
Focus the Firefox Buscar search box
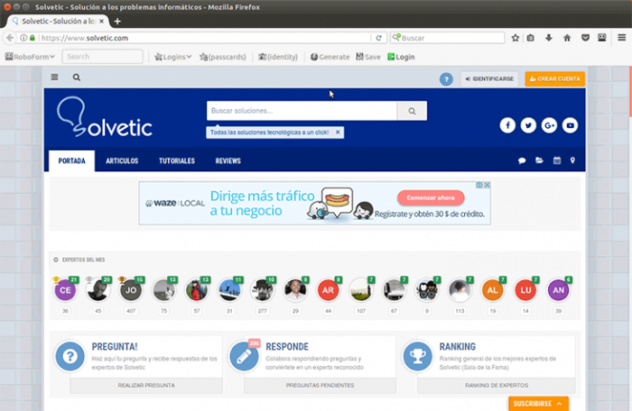point(448,38)
